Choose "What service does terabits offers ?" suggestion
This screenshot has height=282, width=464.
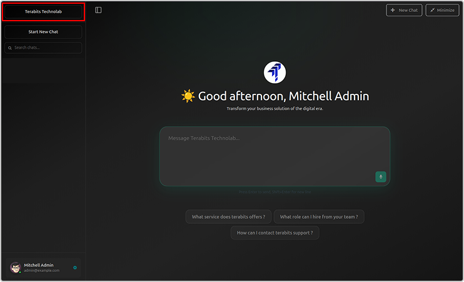click(x=228, y=217)
